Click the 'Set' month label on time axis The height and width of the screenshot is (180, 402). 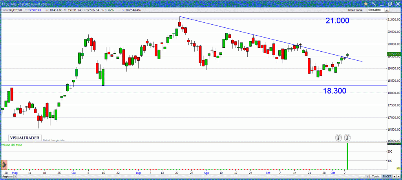[x=268, y=173]
